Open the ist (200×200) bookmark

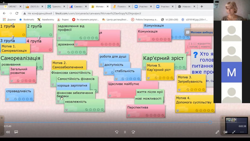(170, 20)
